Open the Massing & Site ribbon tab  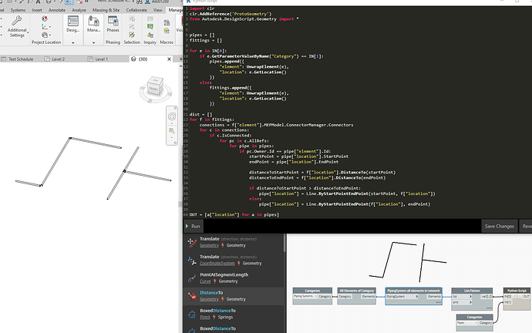(106, 10)
